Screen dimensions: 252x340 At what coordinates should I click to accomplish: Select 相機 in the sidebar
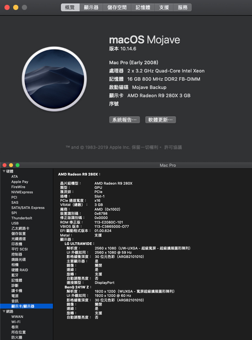15,265
